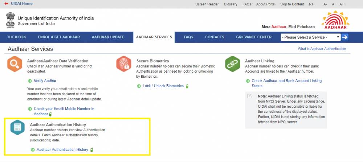363x162 pixels.
Task: Open the Verify Aadhar link
Action: coord(45,81)
